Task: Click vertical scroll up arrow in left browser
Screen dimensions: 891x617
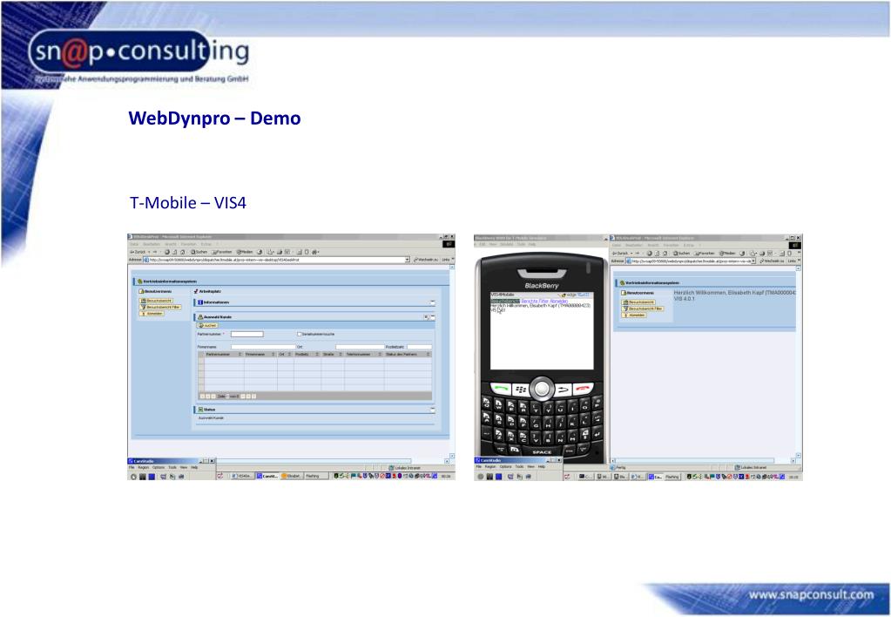Action: [452, 268]
